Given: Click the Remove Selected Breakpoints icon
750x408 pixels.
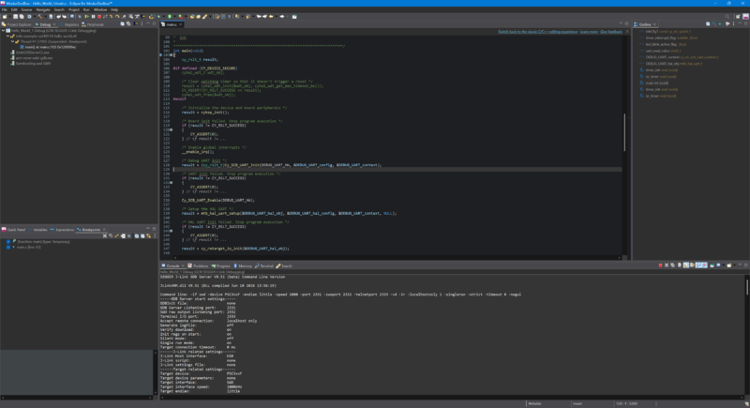Looking at the screenshot, I should click(105, 235).
